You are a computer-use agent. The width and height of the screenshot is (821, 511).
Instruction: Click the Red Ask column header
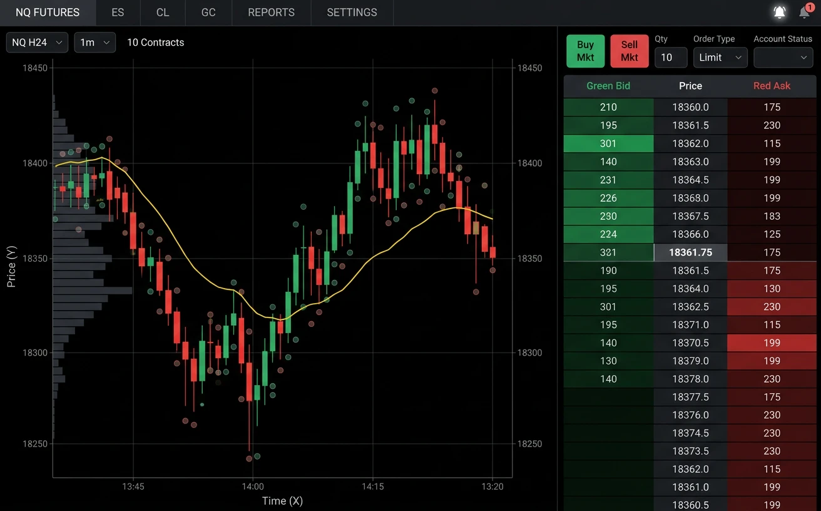tap(772, 86)
